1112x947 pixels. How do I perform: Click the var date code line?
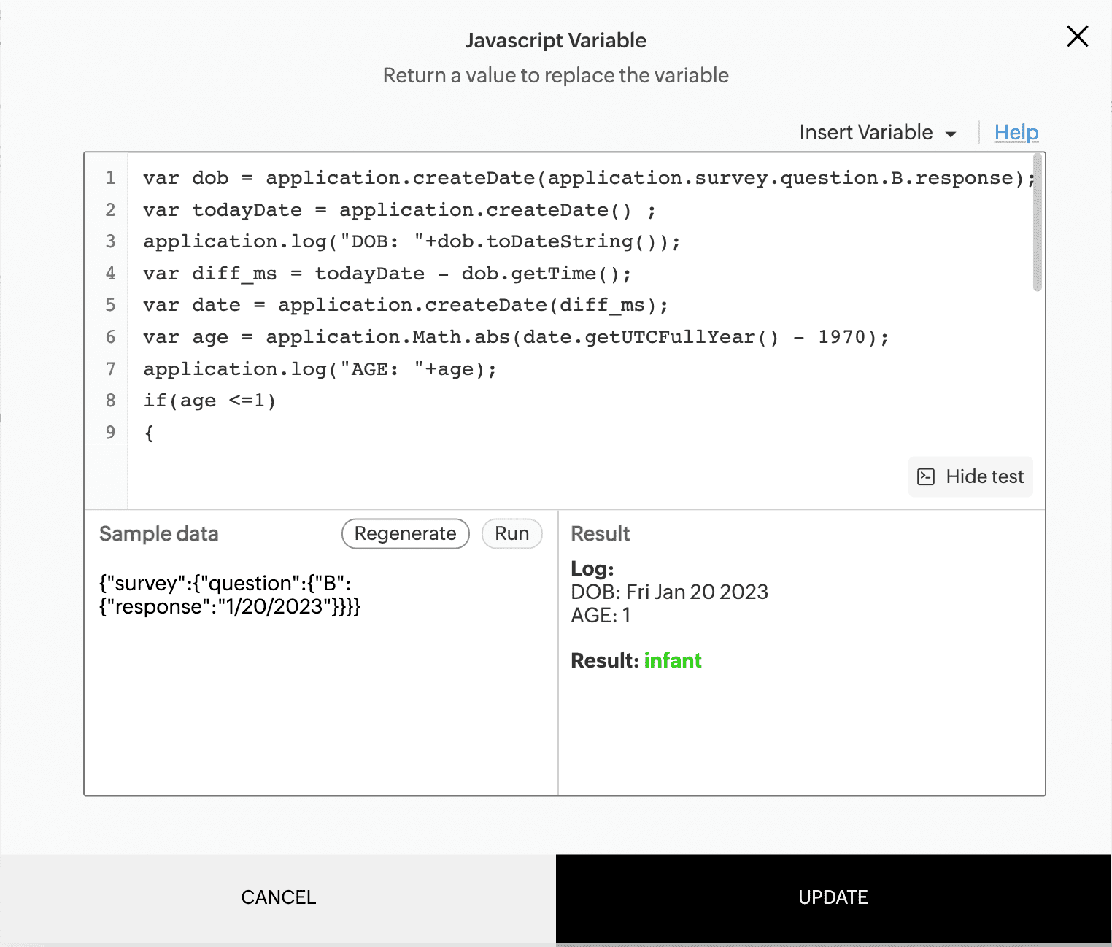(405, 305)
